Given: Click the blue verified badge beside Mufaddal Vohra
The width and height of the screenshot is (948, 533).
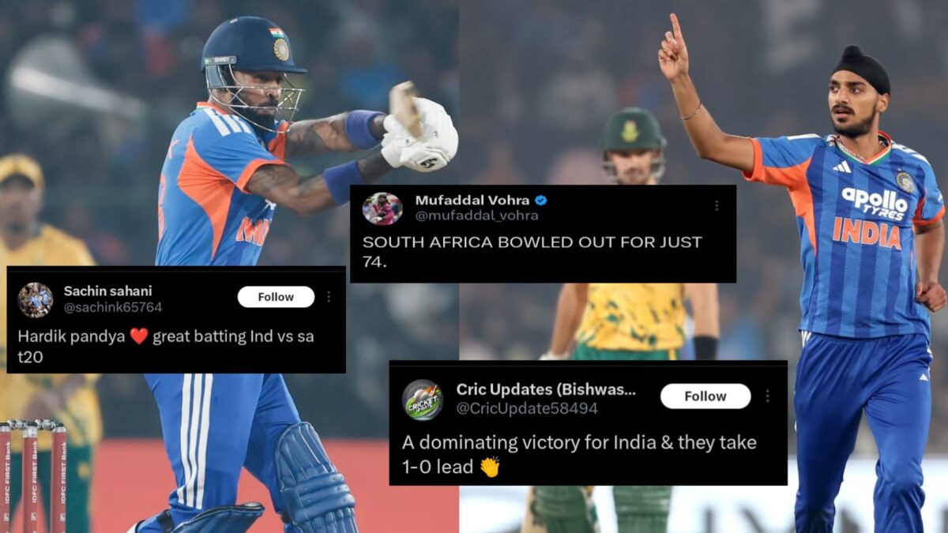Looking at the screenshot, I should tap(541, 200).
